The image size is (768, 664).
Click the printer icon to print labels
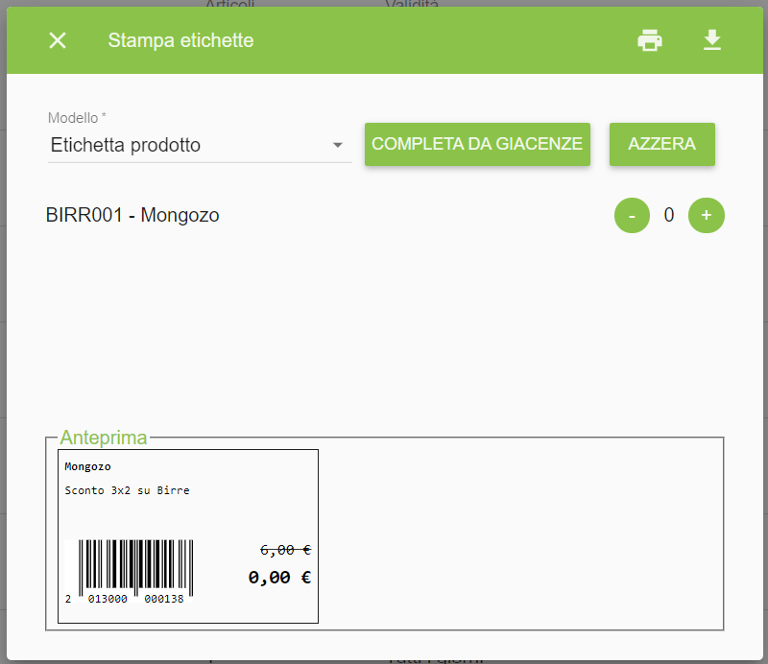point(650,40)
